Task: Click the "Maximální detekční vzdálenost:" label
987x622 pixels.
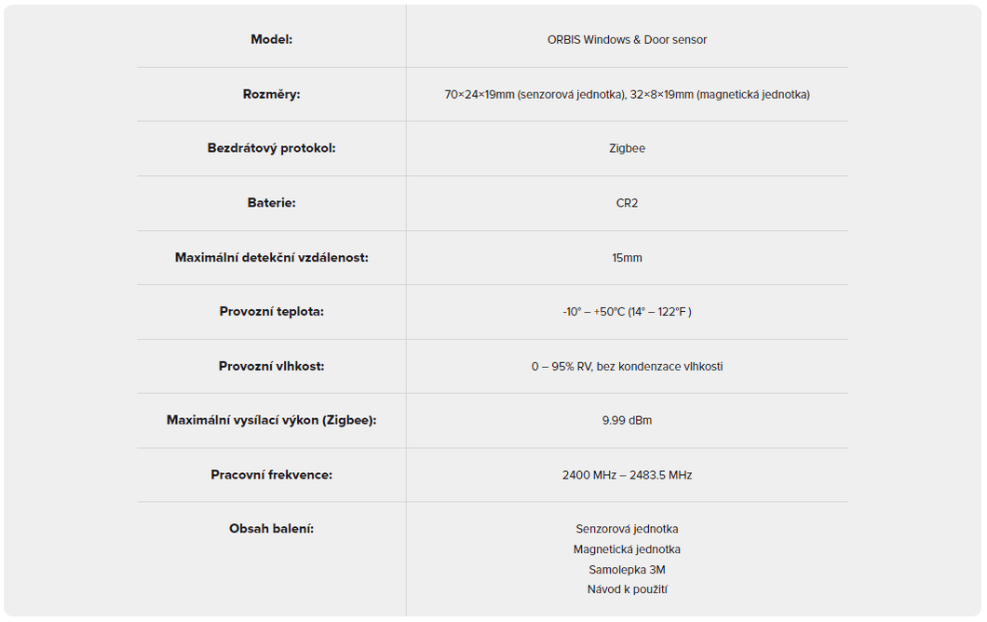Action: (x=271, y=257)
